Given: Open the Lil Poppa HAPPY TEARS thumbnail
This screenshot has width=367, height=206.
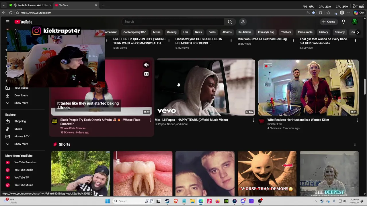Looking at the screenshot, I should [205, 87].
